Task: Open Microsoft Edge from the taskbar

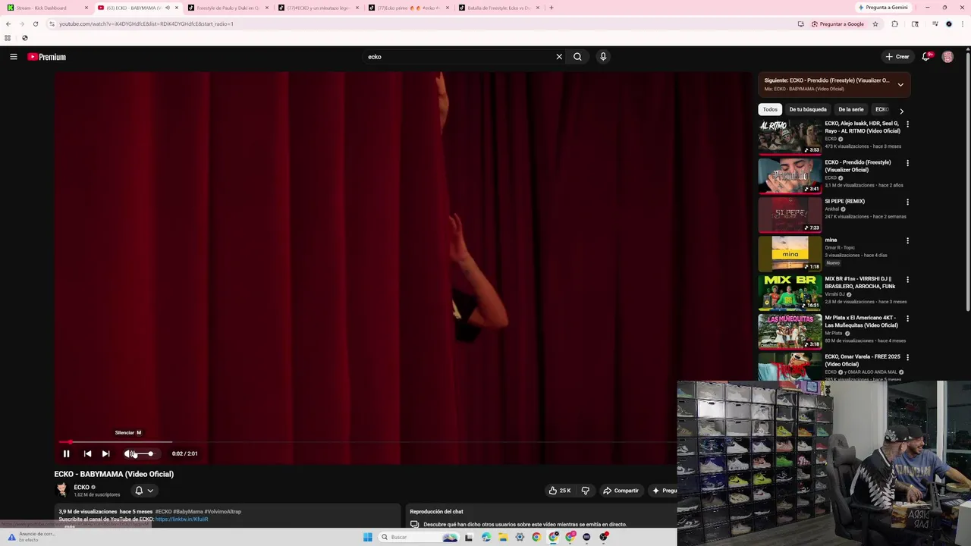Action: pos(486,537)
